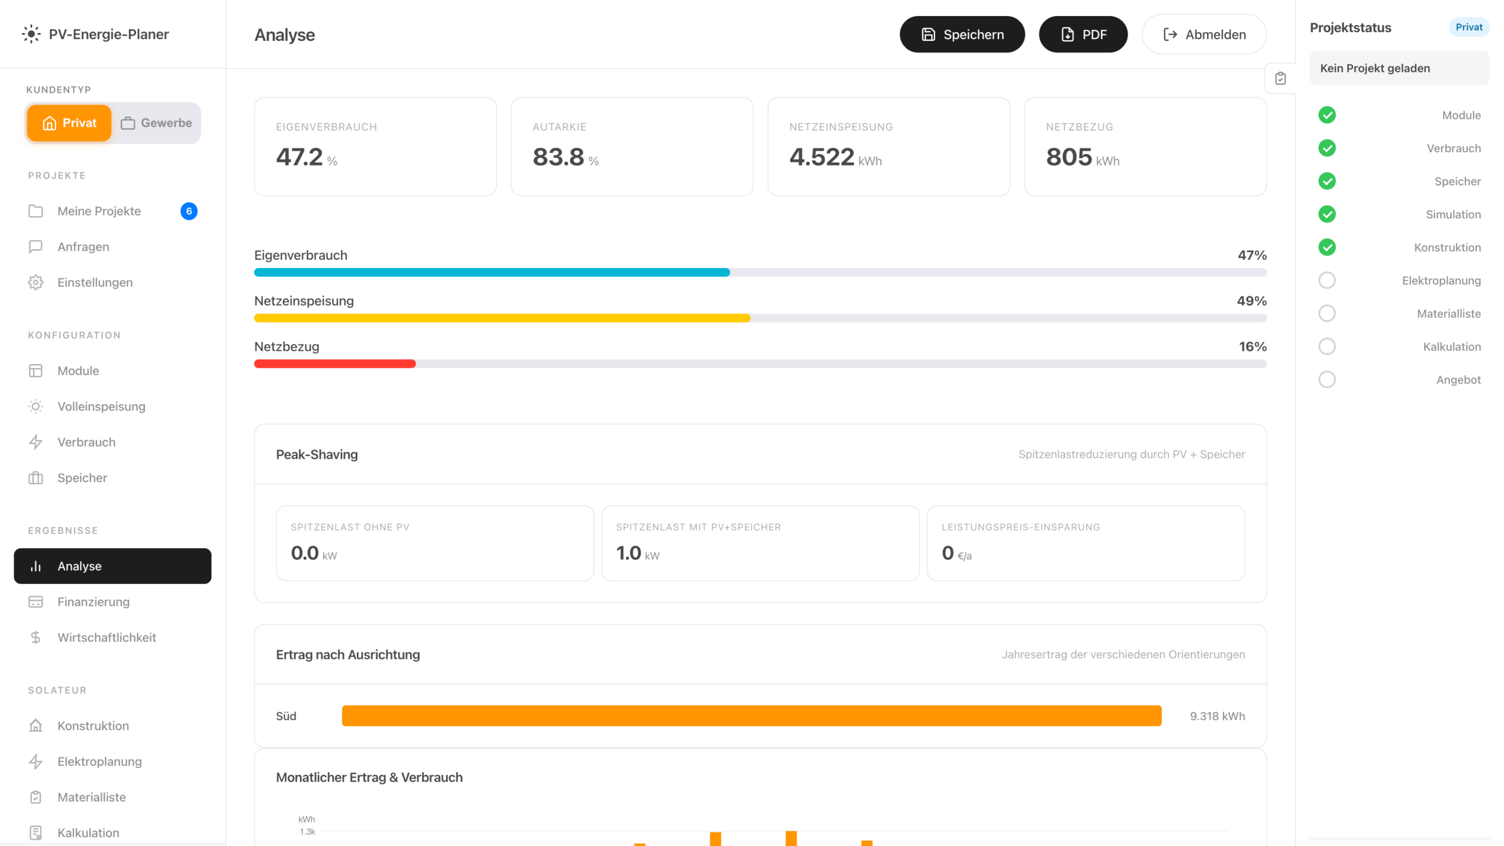Click the house icon for Konstruktion
The width and height of the screenshot is (1504, 846).
[36, 726]
